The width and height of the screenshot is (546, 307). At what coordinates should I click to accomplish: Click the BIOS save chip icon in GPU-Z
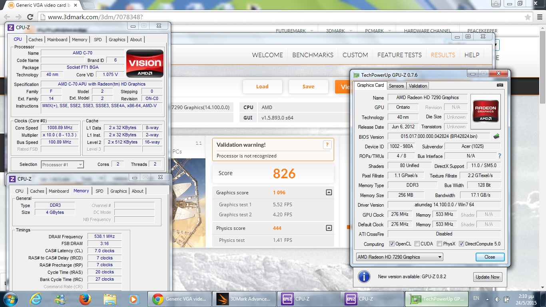click(x=496, y=136)
